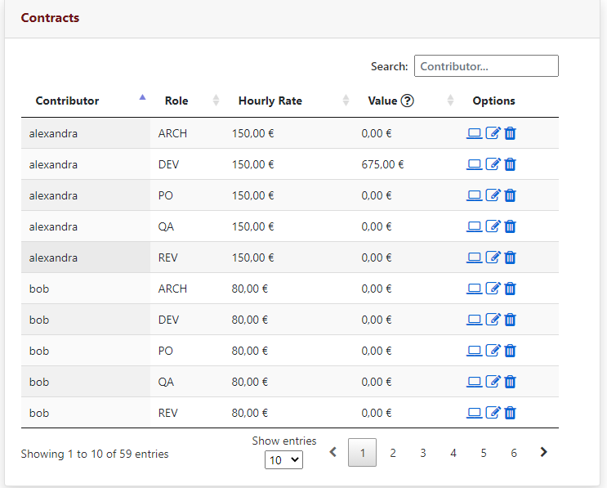Delete the bob ARCH contract

(x=511, y=289)
